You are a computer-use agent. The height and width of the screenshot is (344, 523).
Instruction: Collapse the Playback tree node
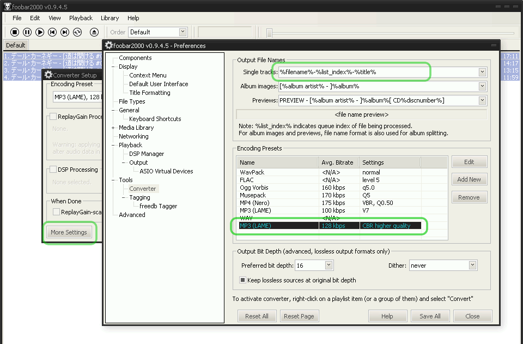(x=113, y=145)
